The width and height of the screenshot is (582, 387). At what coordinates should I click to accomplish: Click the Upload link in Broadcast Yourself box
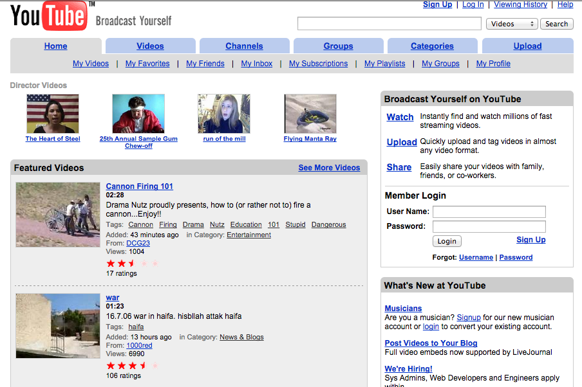point(402,142)
